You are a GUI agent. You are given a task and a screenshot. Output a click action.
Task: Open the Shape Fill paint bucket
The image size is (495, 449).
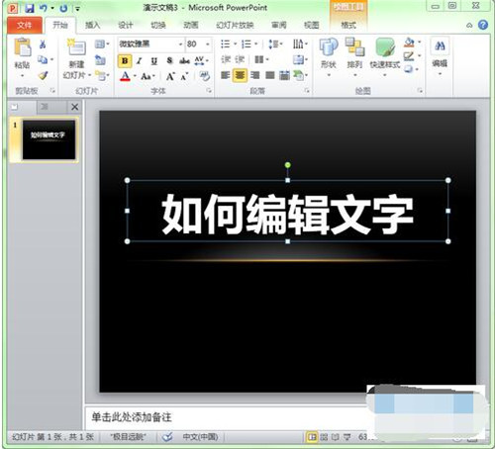pos(409,43)
